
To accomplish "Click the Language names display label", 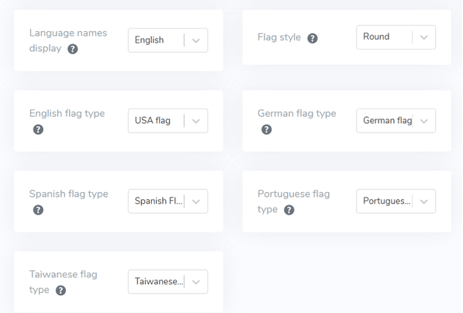I will [x=68, y=41].
